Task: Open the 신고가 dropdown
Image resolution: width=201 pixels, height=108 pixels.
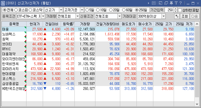Action: click(61, 10)
